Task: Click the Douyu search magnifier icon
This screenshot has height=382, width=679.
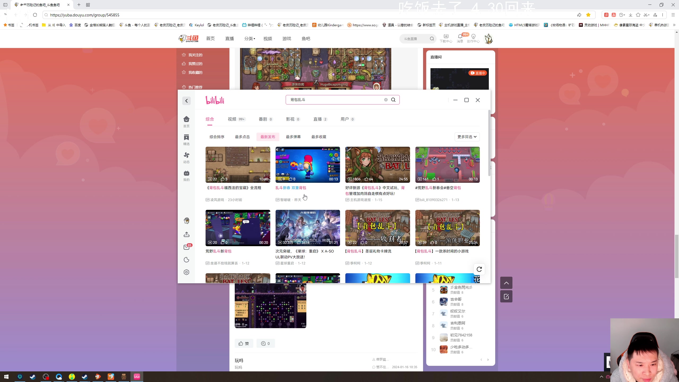Action: (x=432, y=39)
